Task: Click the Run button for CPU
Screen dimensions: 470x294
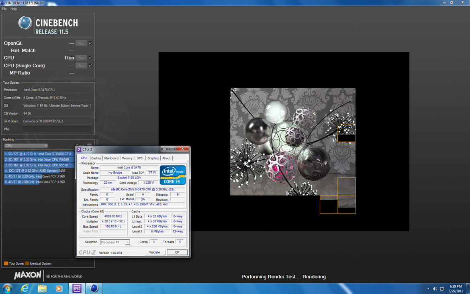Action: click(81, 58)
